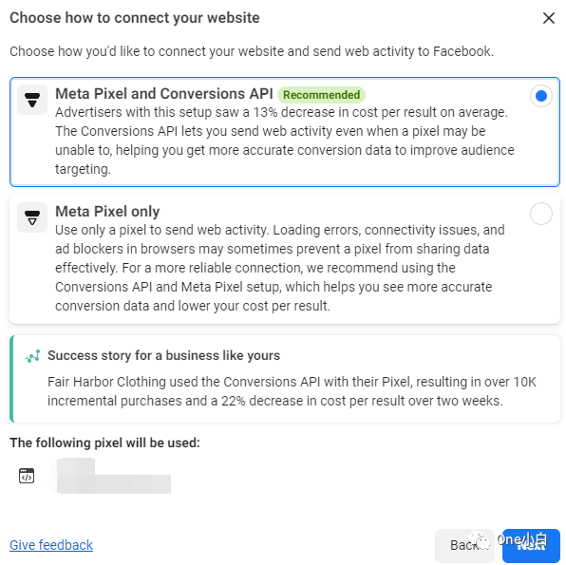Close the connect your website dialog

tap(549, 18)
